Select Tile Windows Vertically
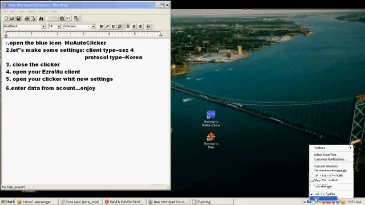Image resolution: width=365 pixels, height=205 pixels. 331,175
